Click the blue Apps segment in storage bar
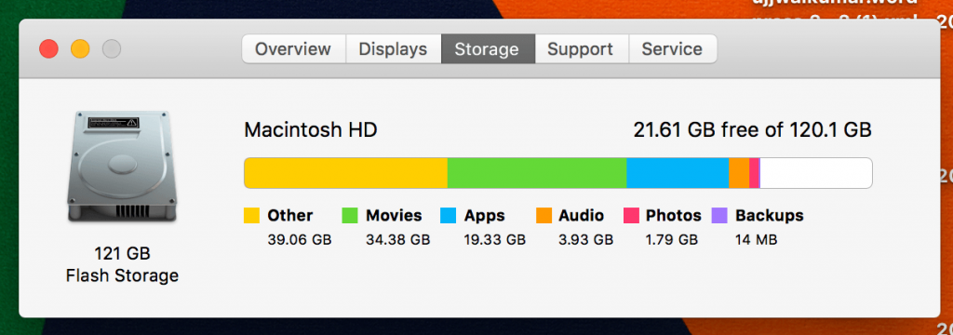Image resolution: width=953 pixels, height=335 pixels. (x=678, y=173)
